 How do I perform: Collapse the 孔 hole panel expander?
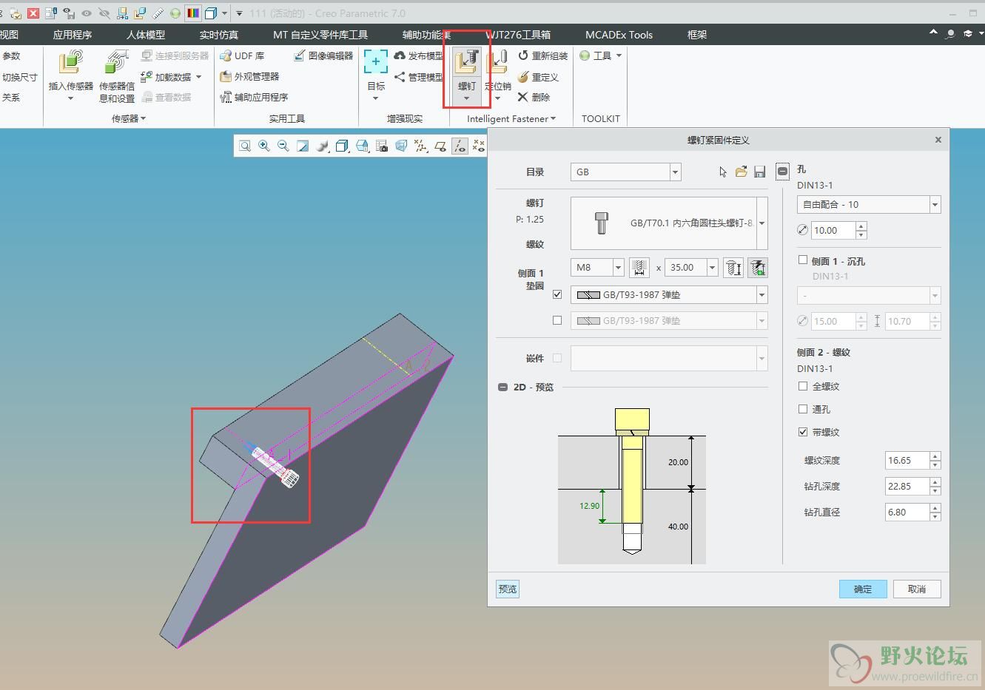[783, 172]
